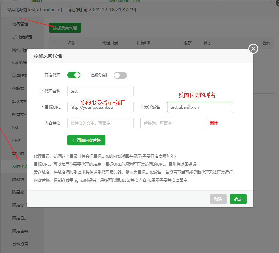Viewport: 279px width, 253px height.
Task: Click the 代理名称 input field
Action: [x=100, y=91]
